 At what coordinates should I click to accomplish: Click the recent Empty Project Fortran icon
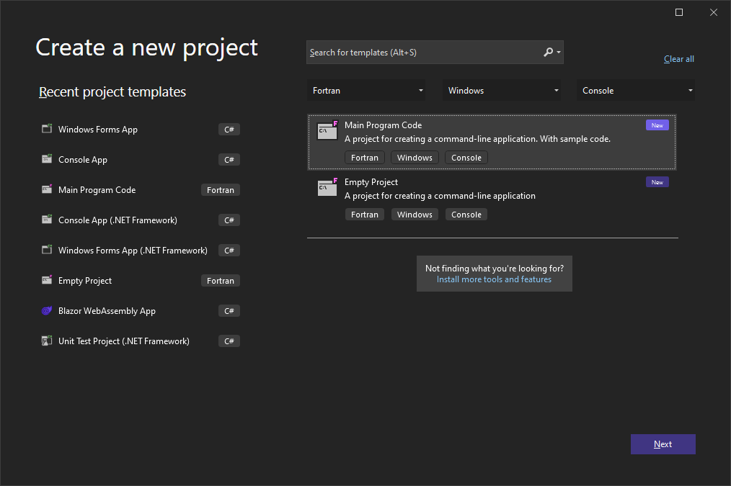point(47,280)
